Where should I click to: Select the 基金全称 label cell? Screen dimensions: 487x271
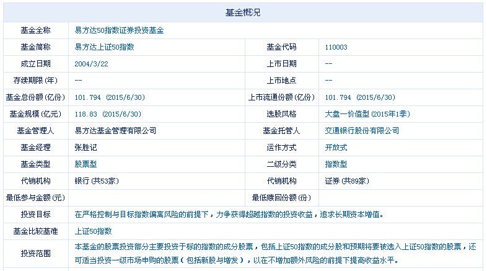35,30
